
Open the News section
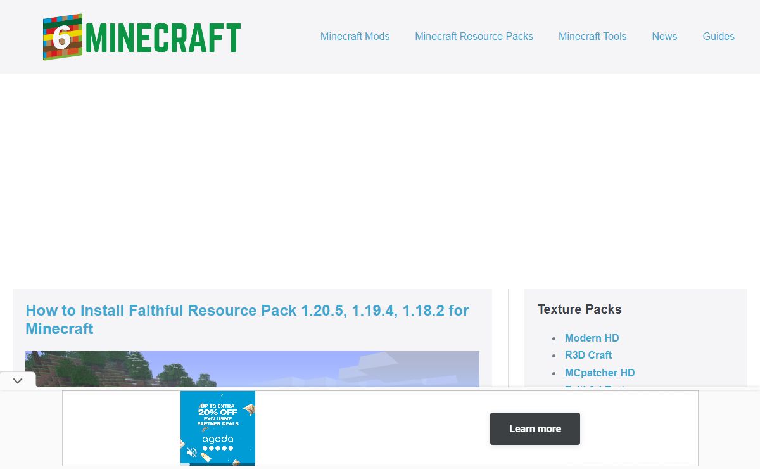tap(664, 36)
